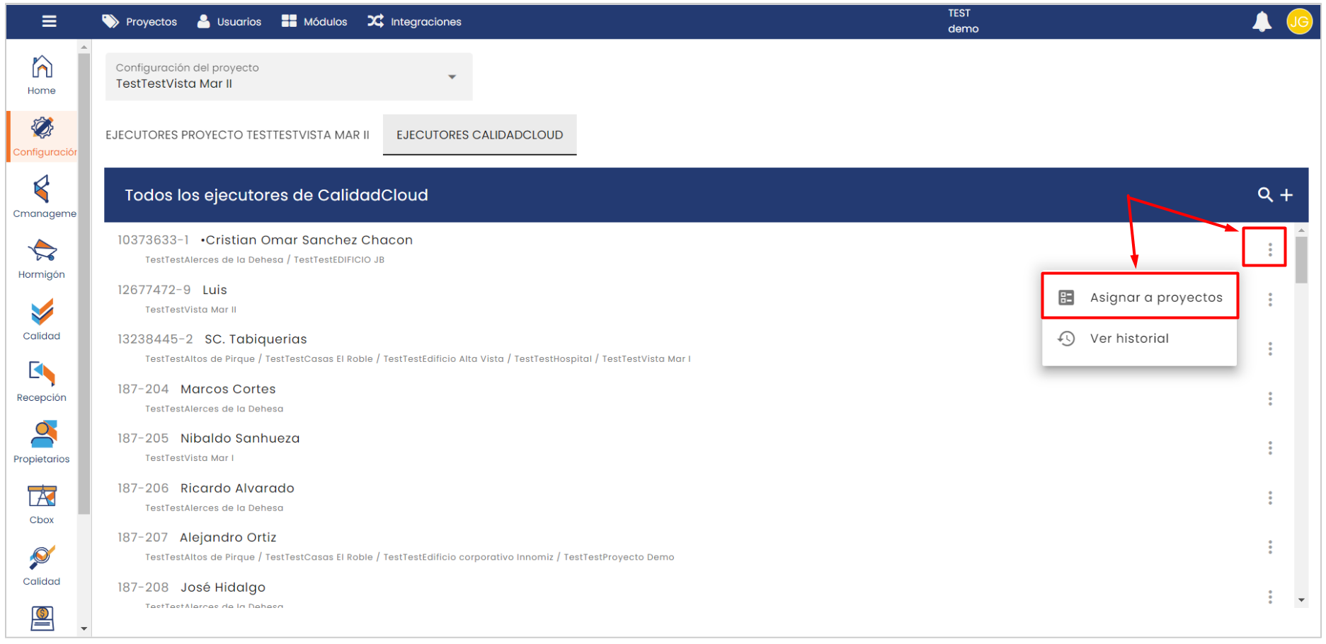Viewport: 1326px width, 644px height.
Task: Open three-dot menu for Marcos Cortes
Action: [x=1270, y=399]
